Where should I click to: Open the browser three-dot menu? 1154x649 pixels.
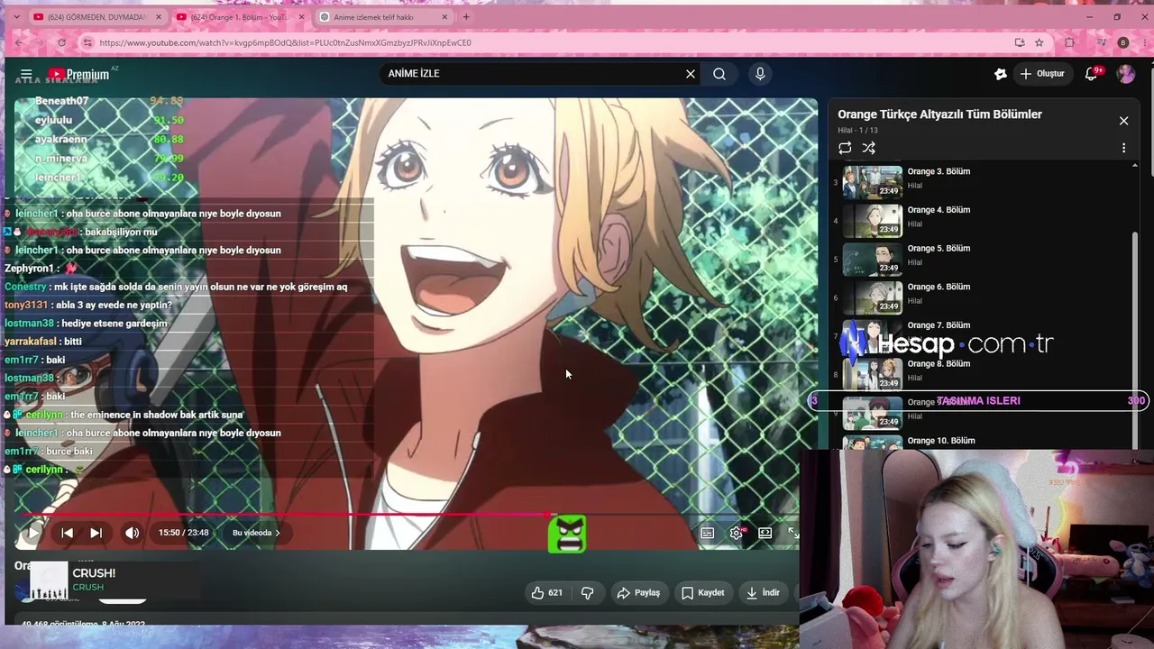click(1143, 42)
